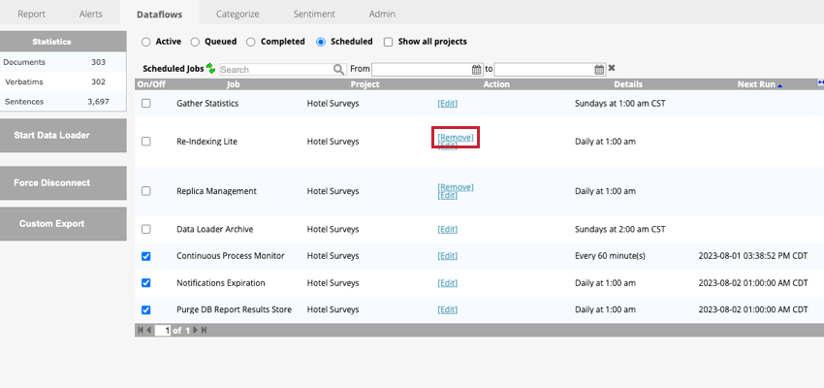Go to the last page of results
The image size is (824, 388).
[204, 331]
